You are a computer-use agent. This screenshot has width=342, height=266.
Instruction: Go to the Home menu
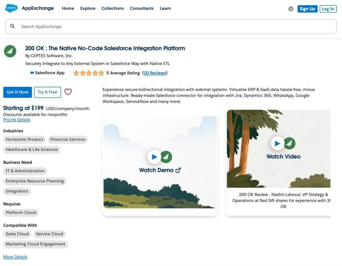click(68, 8)
